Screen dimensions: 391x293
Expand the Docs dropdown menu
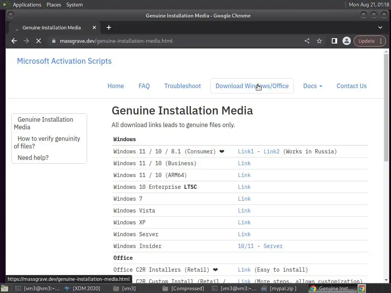(312, 86)
